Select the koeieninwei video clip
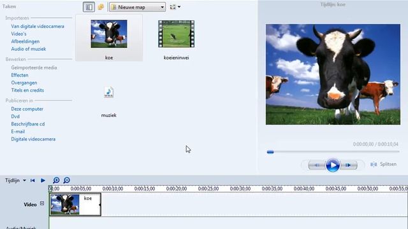 pyautogui.click(x=176, y=34)
